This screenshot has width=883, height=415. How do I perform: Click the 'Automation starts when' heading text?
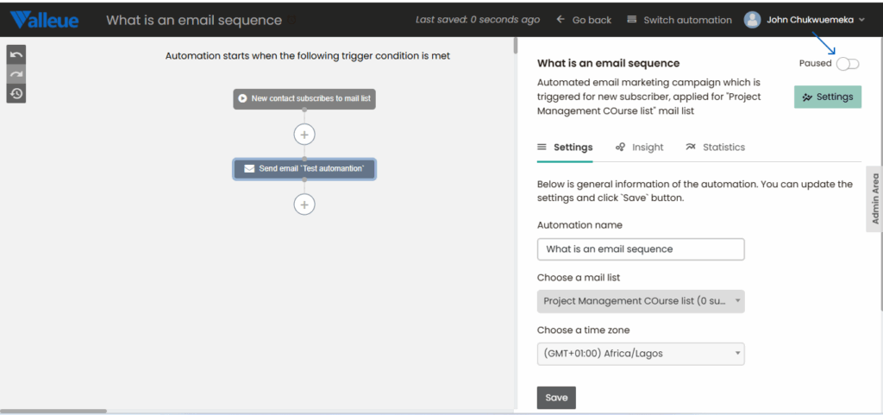[308, 56]
